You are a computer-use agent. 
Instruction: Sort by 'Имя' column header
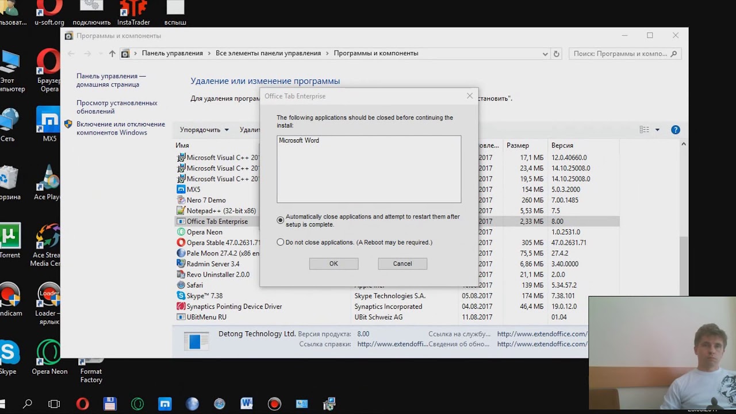pos(182,145)
